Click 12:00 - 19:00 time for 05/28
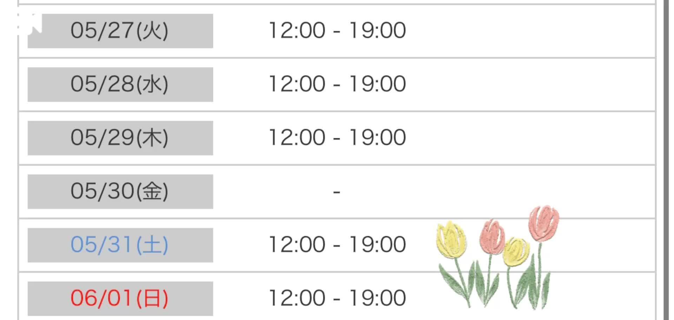 337,84
